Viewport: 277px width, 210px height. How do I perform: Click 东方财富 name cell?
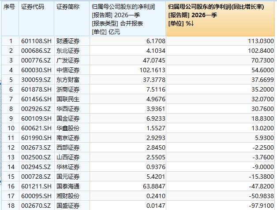pos(72,80)
